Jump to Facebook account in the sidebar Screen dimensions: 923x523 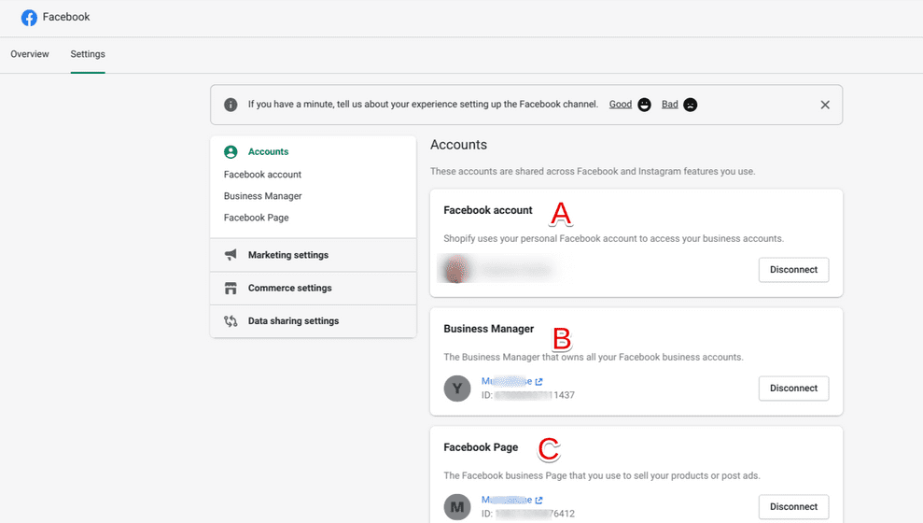[262, 175]
